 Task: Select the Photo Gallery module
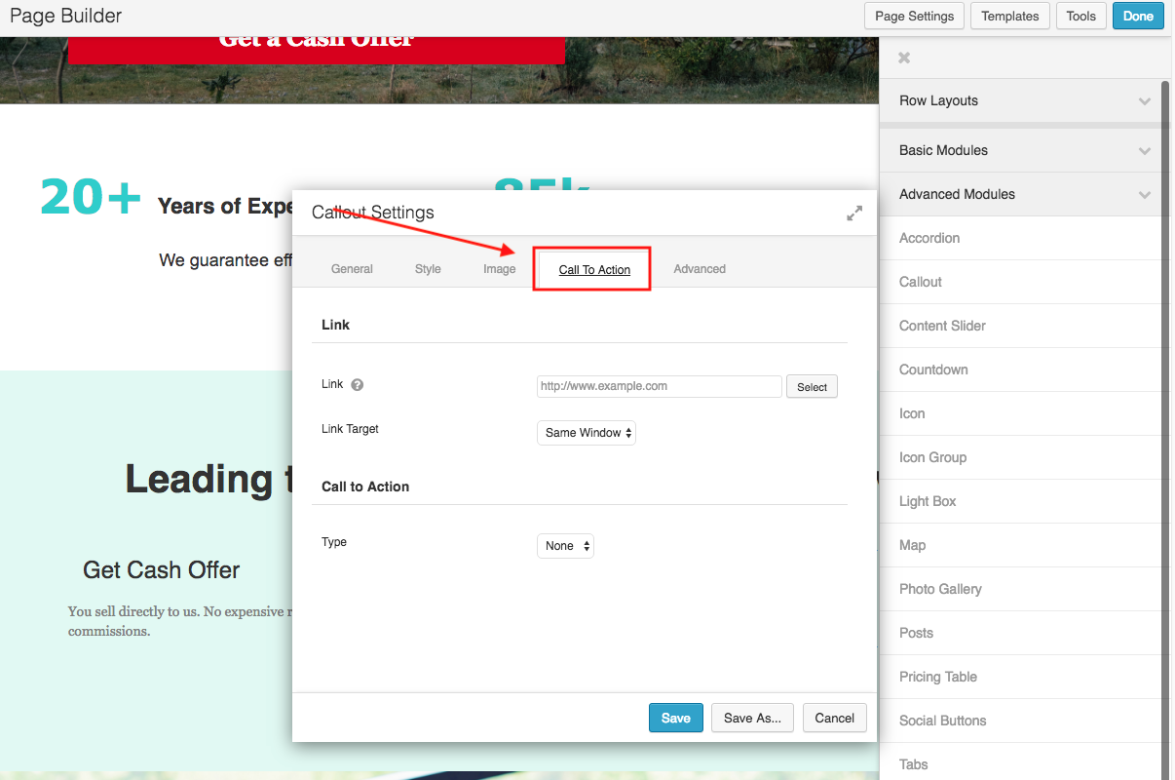coord(1021,589)
